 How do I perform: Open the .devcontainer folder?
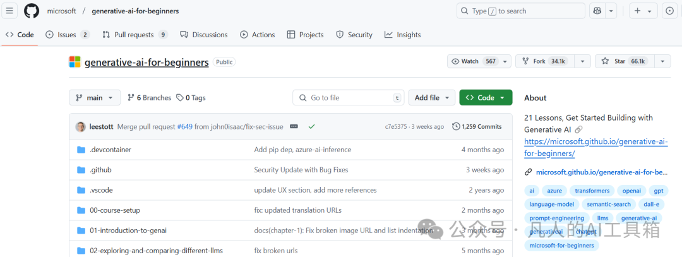coord(111,150)
